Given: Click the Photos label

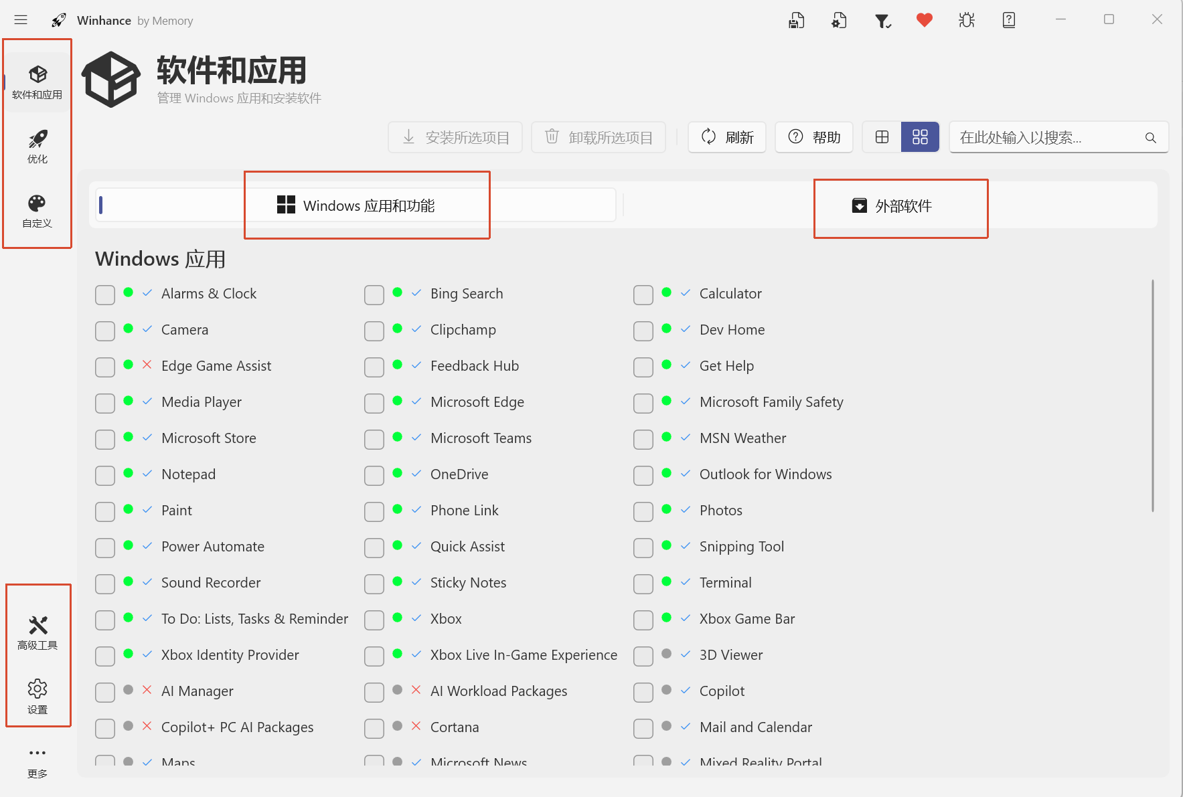Looking at the screenshot, I should [721, 510].
